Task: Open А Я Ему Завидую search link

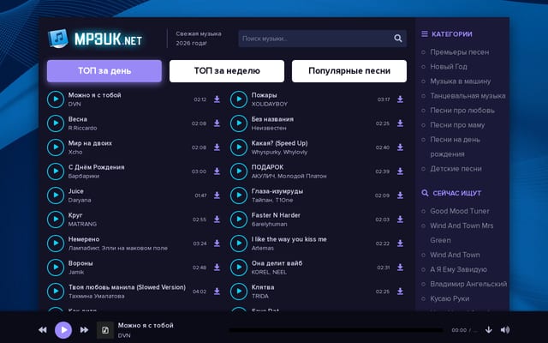Action: coord(458,269)
